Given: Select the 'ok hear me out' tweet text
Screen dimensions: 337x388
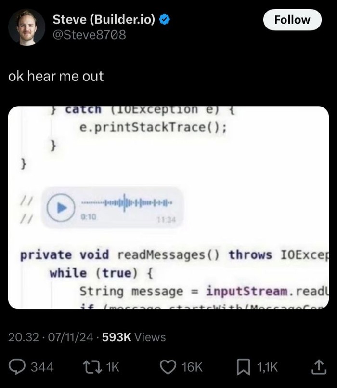Looking at the screenshot, I should pyautogui.click(x=56, y=76).
